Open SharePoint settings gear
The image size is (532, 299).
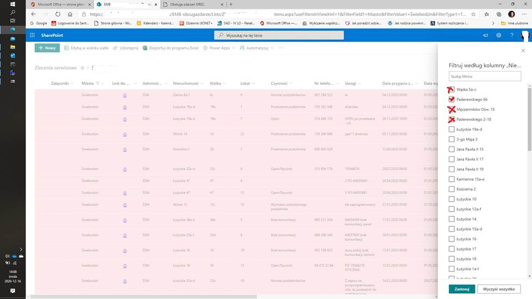point(498,35)
